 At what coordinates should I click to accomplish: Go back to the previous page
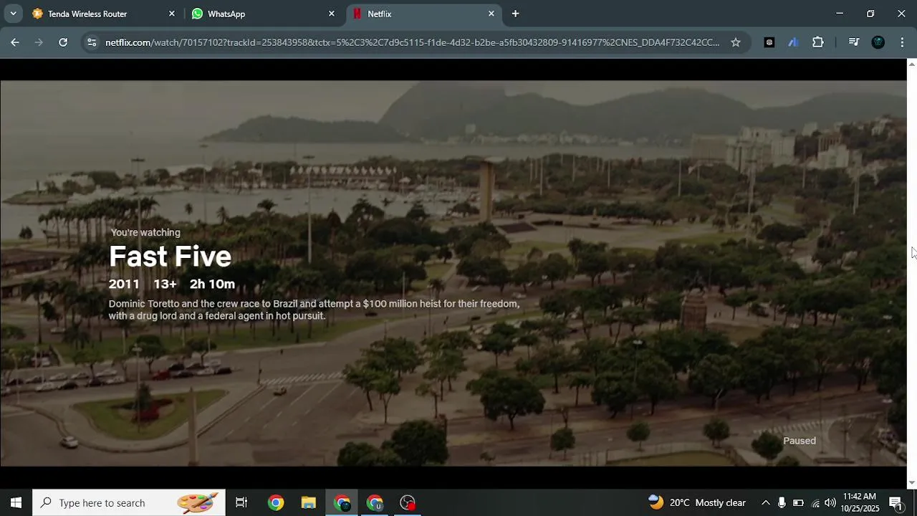(15, 42)
